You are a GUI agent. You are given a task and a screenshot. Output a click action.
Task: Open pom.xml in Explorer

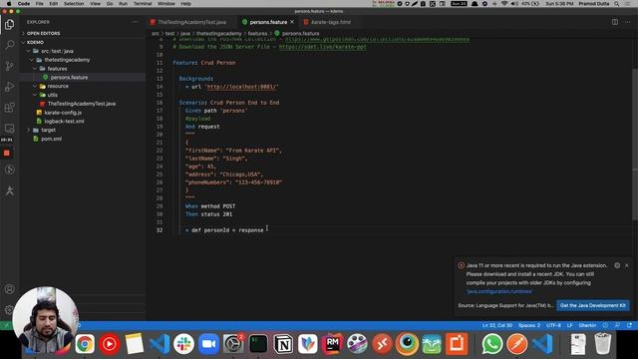point(51,139)
